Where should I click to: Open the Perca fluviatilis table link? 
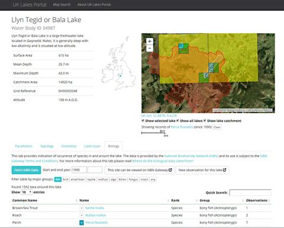[96, 223]
